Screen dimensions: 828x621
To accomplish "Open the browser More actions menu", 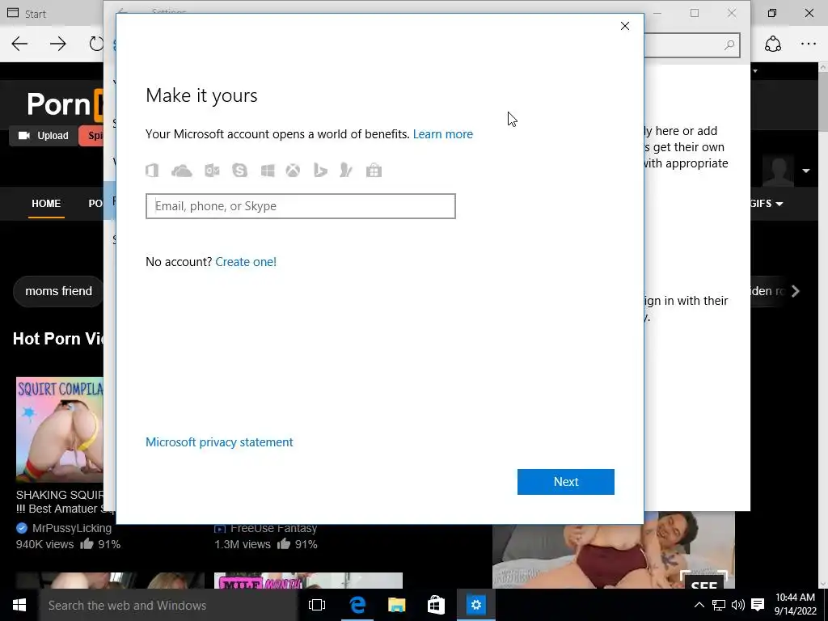I will pos(809,44).
